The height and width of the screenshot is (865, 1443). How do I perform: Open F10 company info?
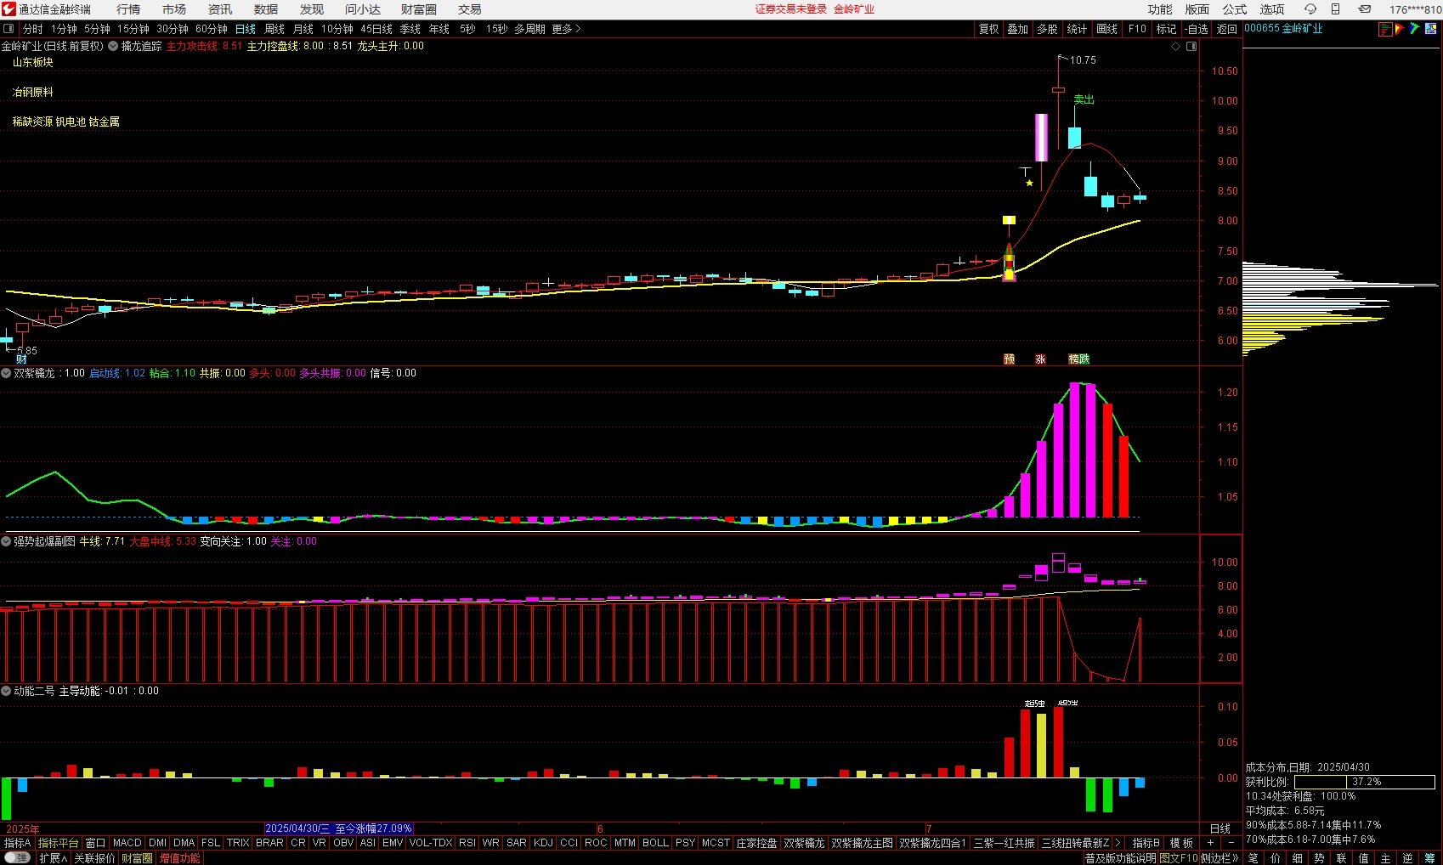click(x=1137, y=29)
